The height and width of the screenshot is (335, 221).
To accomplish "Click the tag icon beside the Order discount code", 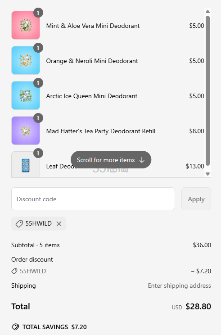I will coord(14,271).
